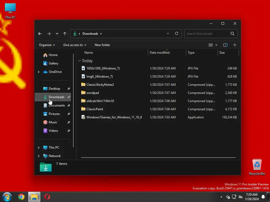The height and width of the screenshot is (202, 270).
Task: Select Downloads in the sidebar
Action: pos(53,97)
